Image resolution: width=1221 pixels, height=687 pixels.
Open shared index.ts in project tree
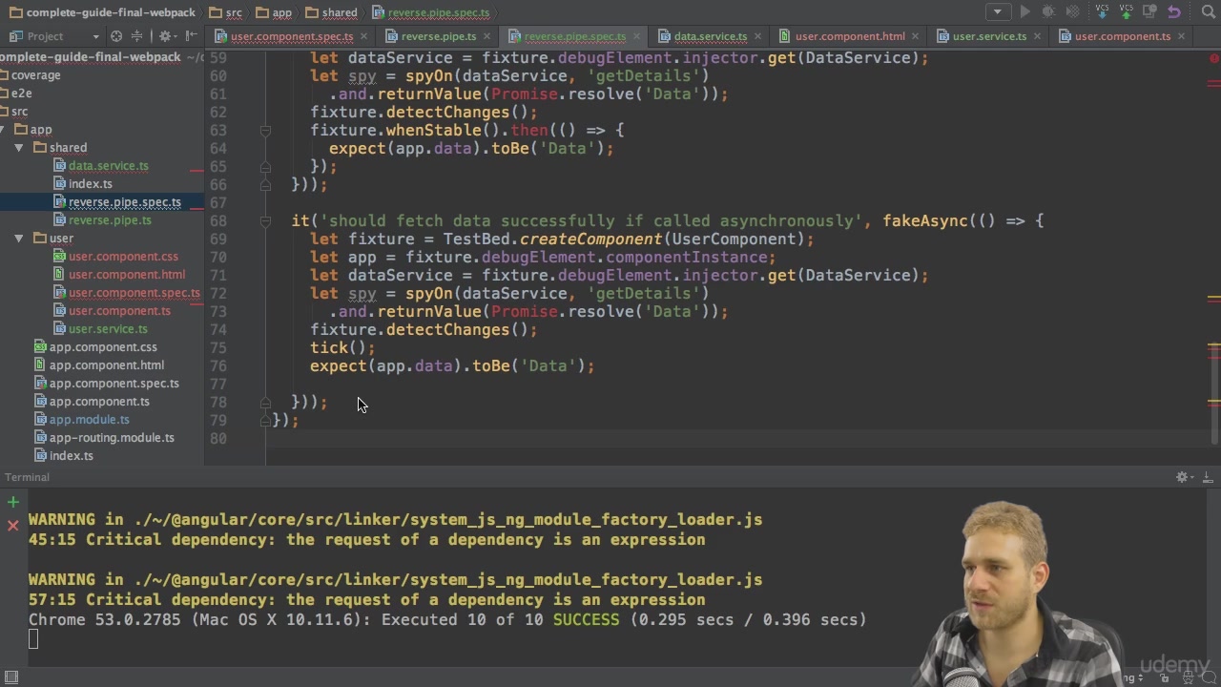(x=83, y=184)
